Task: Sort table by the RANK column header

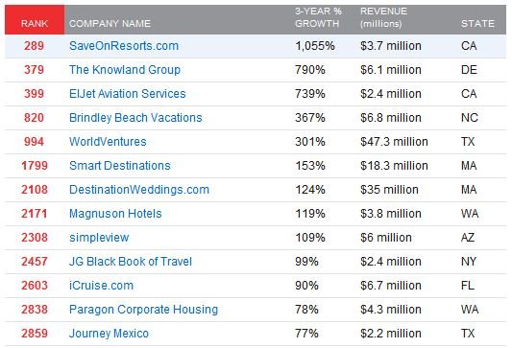Action: click(x=35, y=24)
